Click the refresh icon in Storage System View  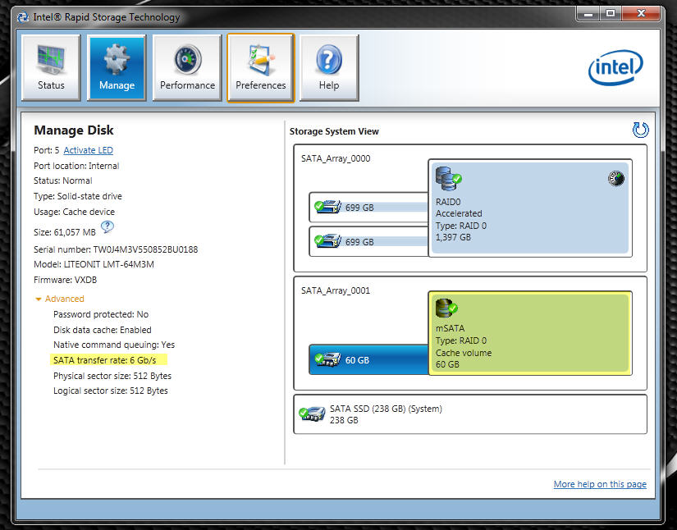[641, 130]
